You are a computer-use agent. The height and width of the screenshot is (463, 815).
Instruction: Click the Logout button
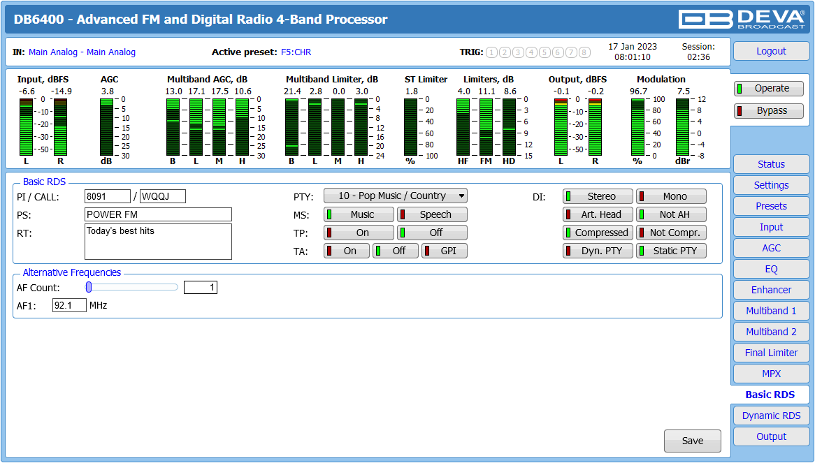772,52
